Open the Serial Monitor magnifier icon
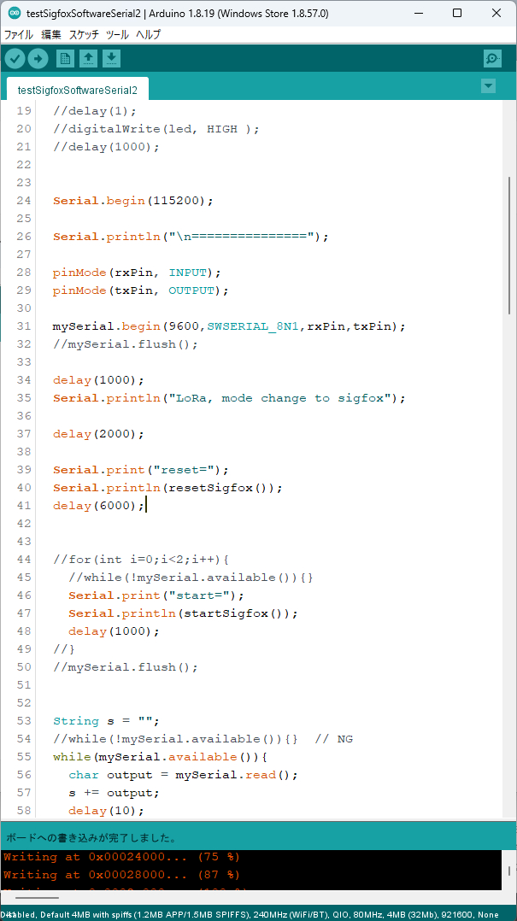 point(492,58)
